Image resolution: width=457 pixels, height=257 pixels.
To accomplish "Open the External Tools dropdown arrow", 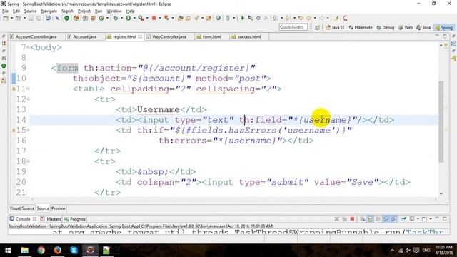I will [147, 18].
